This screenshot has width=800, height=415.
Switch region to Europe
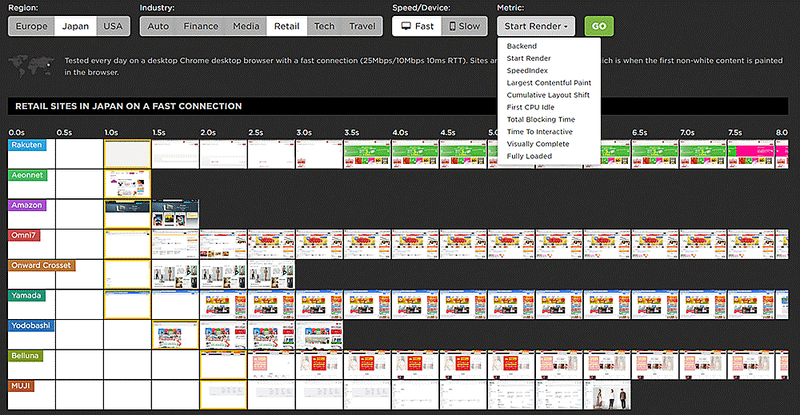point(32,26)
